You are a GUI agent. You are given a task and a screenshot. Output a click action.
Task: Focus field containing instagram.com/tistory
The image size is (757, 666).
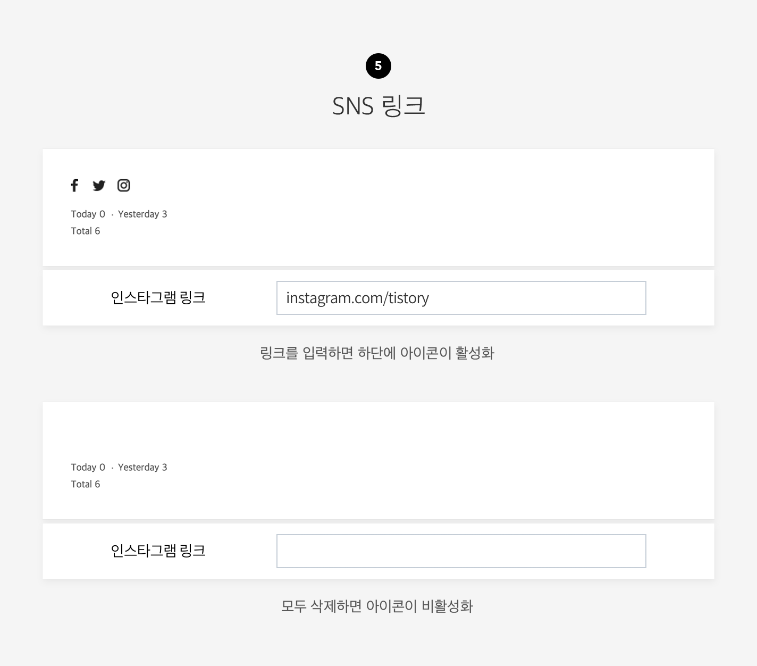(x=461, y=298)
